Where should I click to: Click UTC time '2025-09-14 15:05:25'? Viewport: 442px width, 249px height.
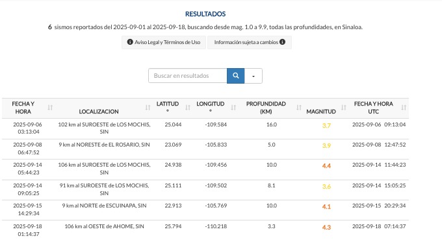coord(379,185)
